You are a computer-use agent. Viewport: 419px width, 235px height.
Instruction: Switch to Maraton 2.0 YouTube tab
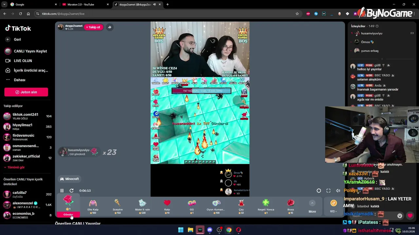[85, 5]
